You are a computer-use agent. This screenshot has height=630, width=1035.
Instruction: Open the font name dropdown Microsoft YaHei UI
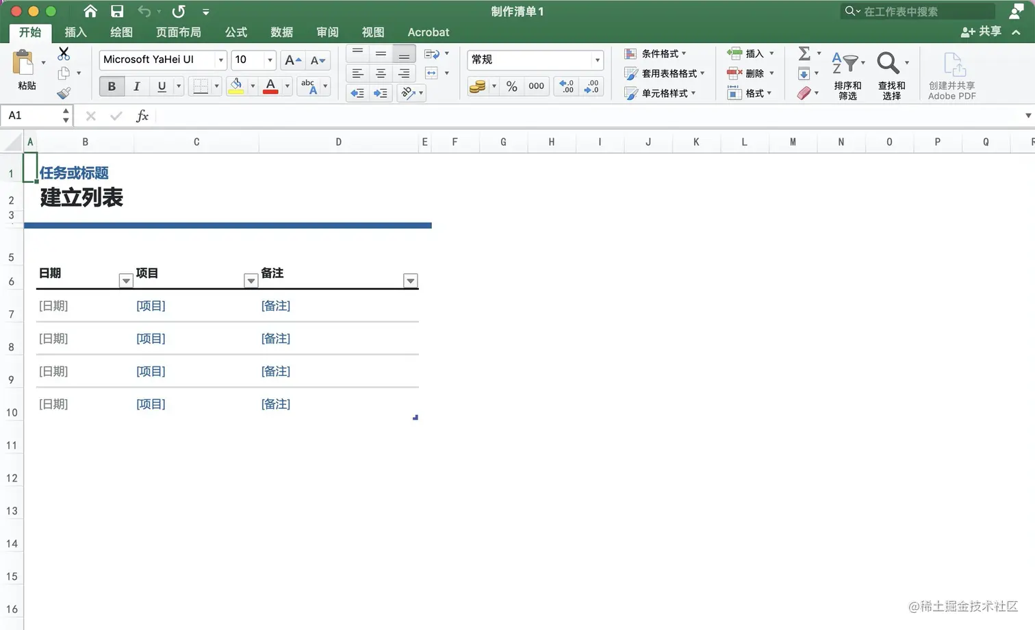(x=221, y=60)
